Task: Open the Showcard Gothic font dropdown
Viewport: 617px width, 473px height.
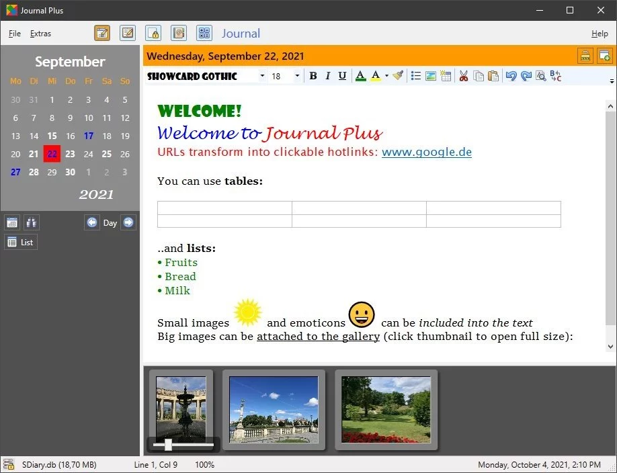Action: [263, 76]
